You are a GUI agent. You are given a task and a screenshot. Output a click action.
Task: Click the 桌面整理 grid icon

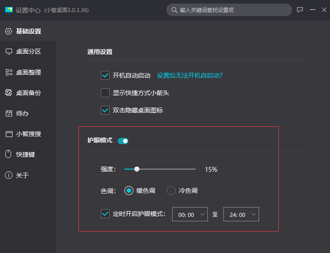click(x=8, y=72)
